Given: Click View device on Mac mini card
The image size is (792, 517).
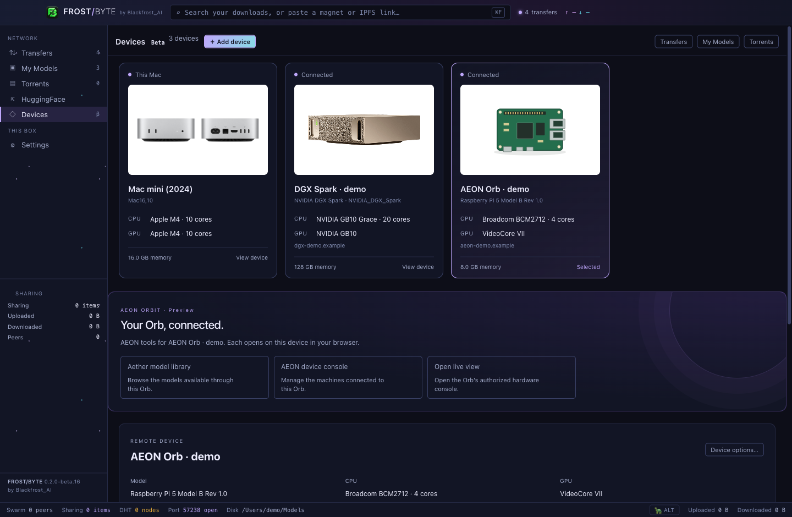Looking at the screenshot, I should (x=252, y=257).
